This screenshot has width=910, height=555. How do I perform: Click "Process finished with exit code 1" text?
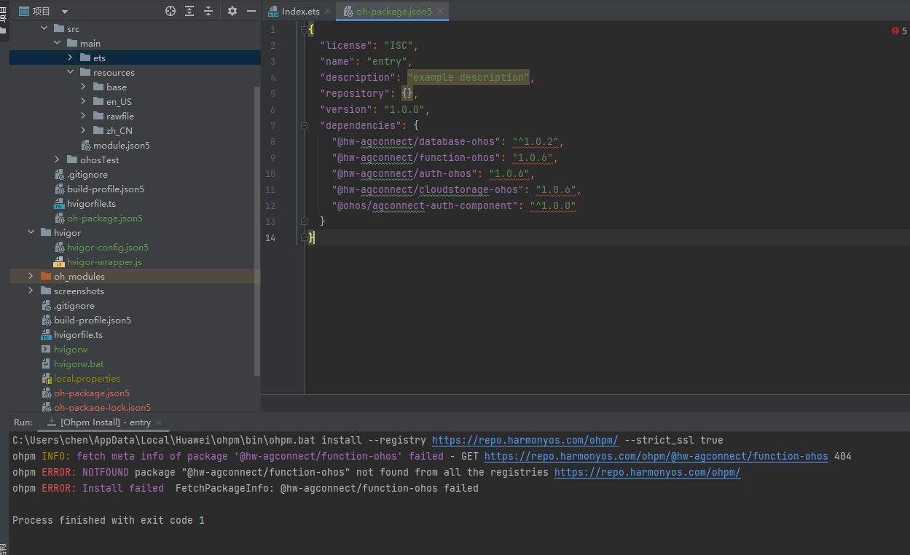coord(109,520)
